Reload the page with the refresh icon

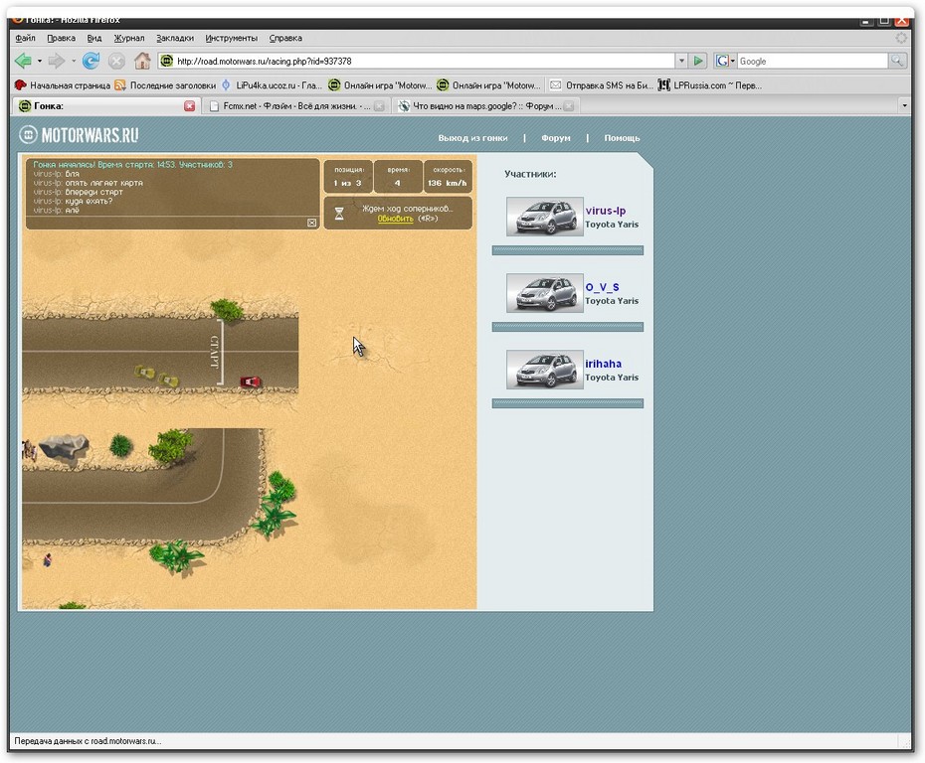pos(91,61)
